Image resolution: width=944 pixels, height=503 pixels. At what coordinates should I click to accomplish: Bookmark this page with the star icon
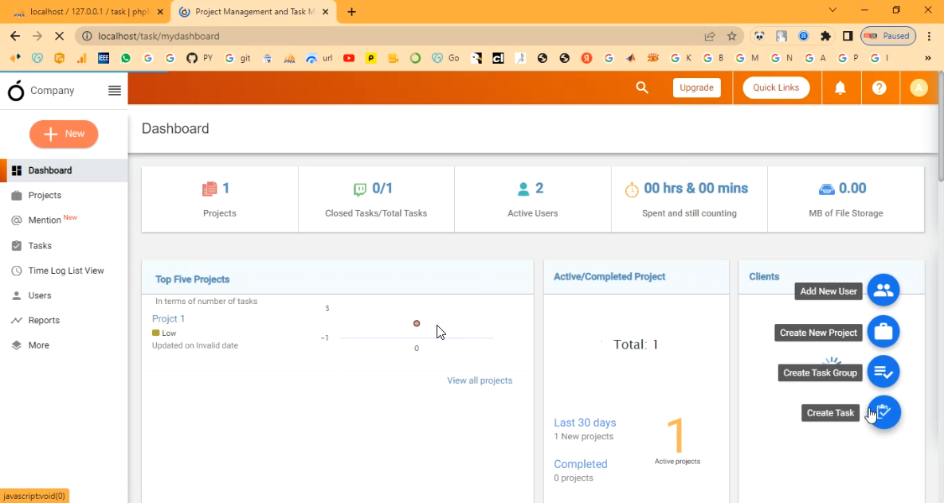[731, 36]
